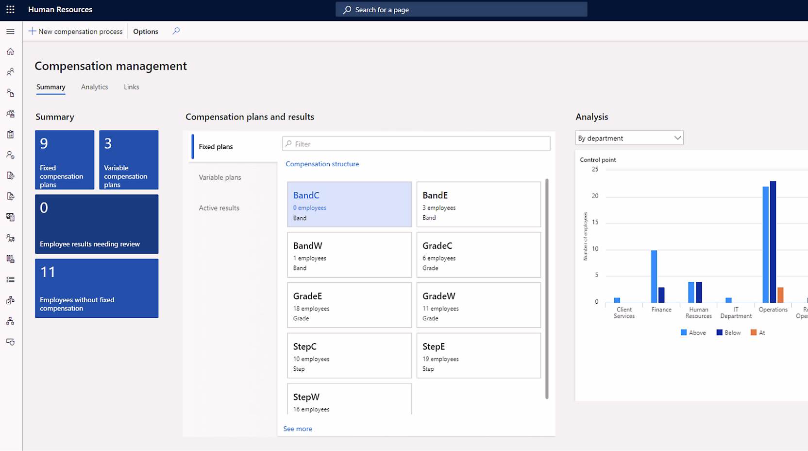
Task: Open the organization hierarchy icon in sidebar
Action: click(10, 321)
